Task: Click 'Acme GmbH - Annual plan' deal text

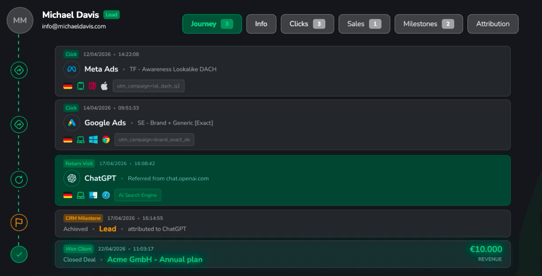Action: click(x=155, y=260)
